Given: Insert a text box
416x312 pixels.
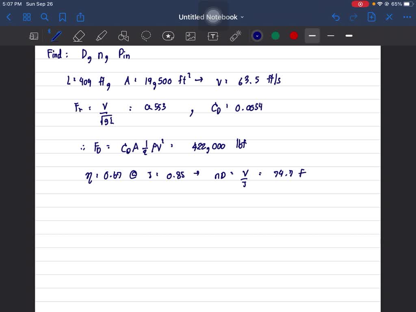Looking at the screenshot, I should point(213,36).
